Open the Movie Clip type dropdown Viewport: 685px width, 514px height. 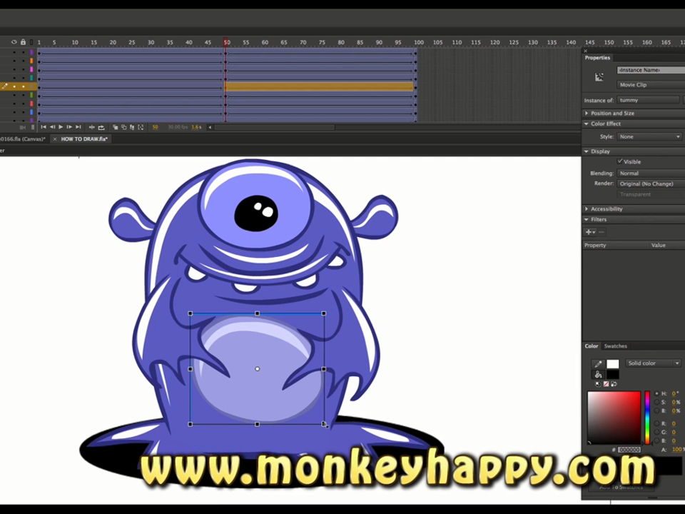pos(651,85)
